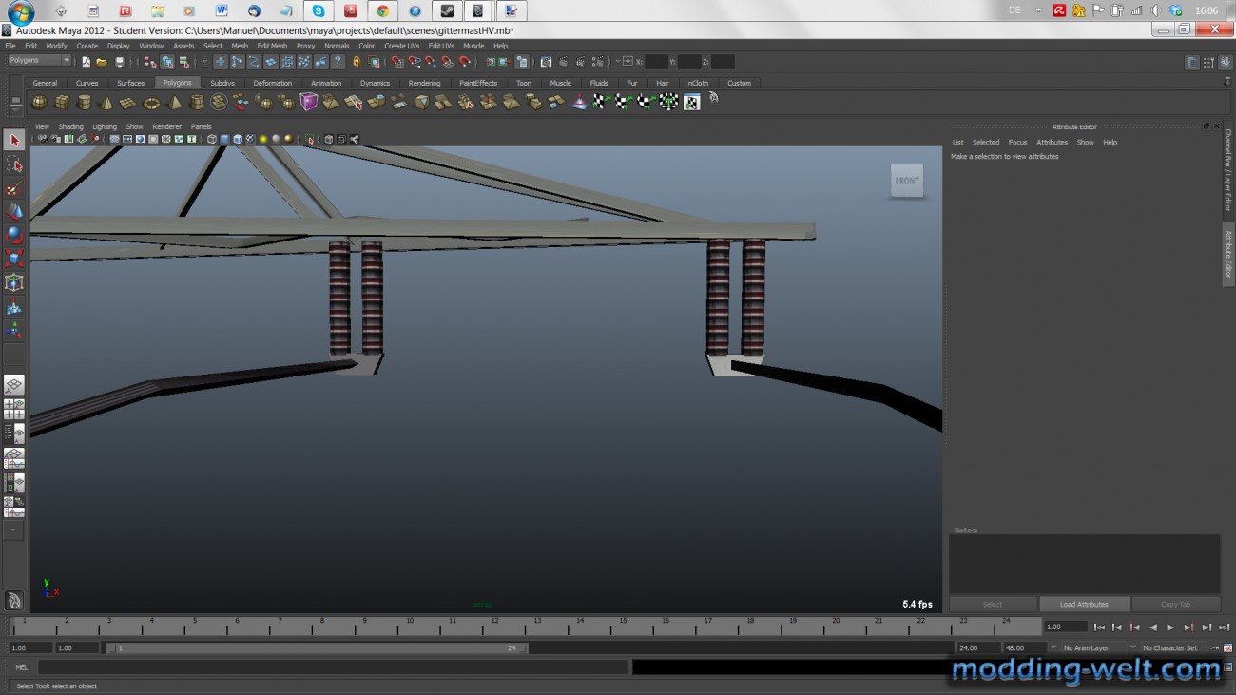
Task: Click the FRONT view cube
Action: (907, 181)
